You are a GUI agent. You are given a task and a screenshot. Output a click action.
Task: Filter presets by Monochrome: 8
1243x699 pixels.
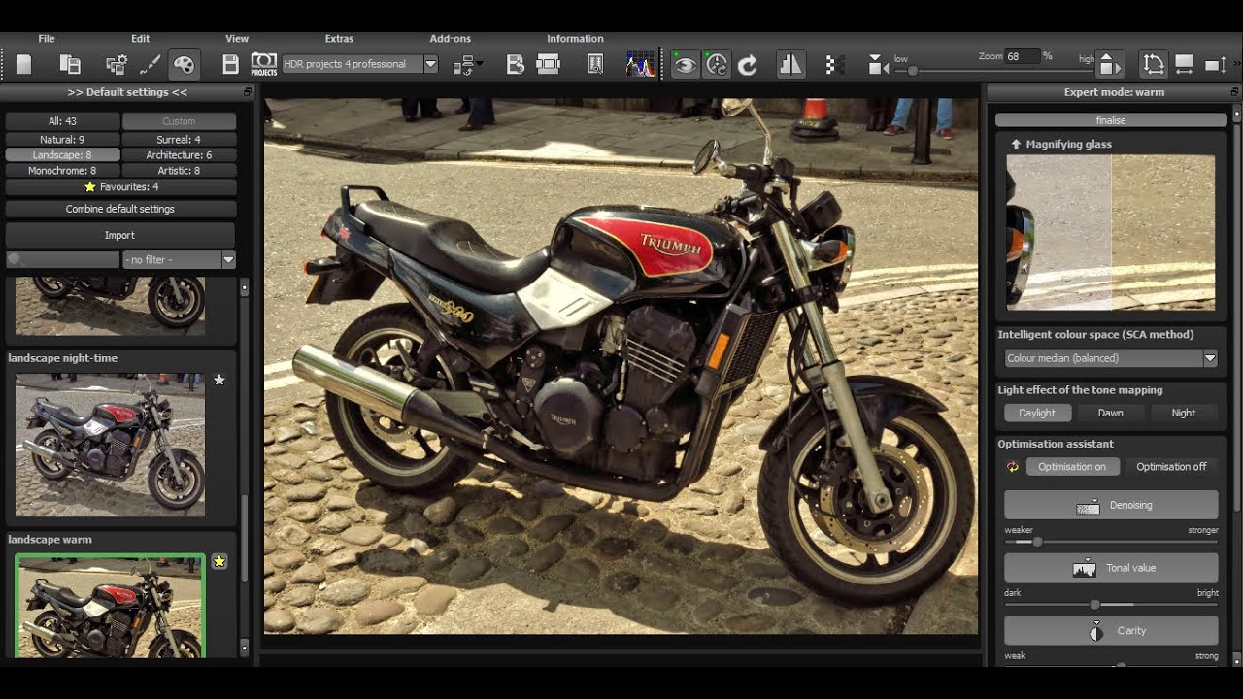[63, 171]
